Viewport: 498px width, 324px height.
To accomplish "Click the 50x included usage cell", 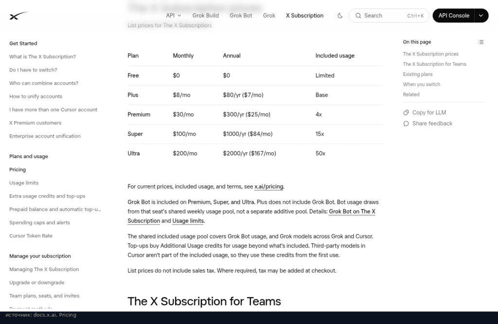I will point(320,153).
